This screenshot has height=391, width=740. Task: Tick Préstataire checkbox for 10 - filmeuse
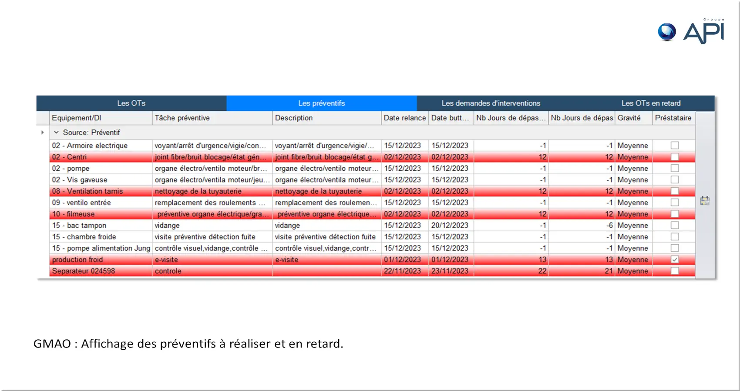675,214
